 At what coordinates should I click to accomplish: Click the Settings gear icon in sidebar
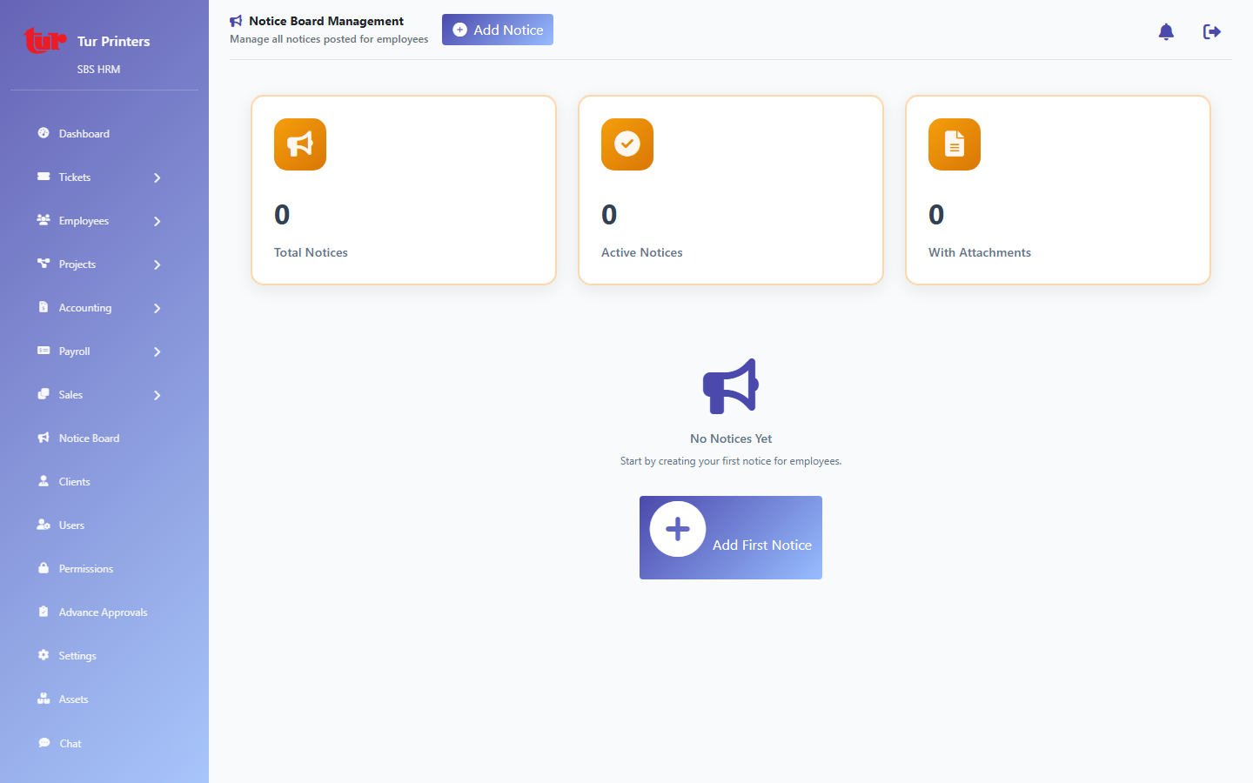[44, 655]
